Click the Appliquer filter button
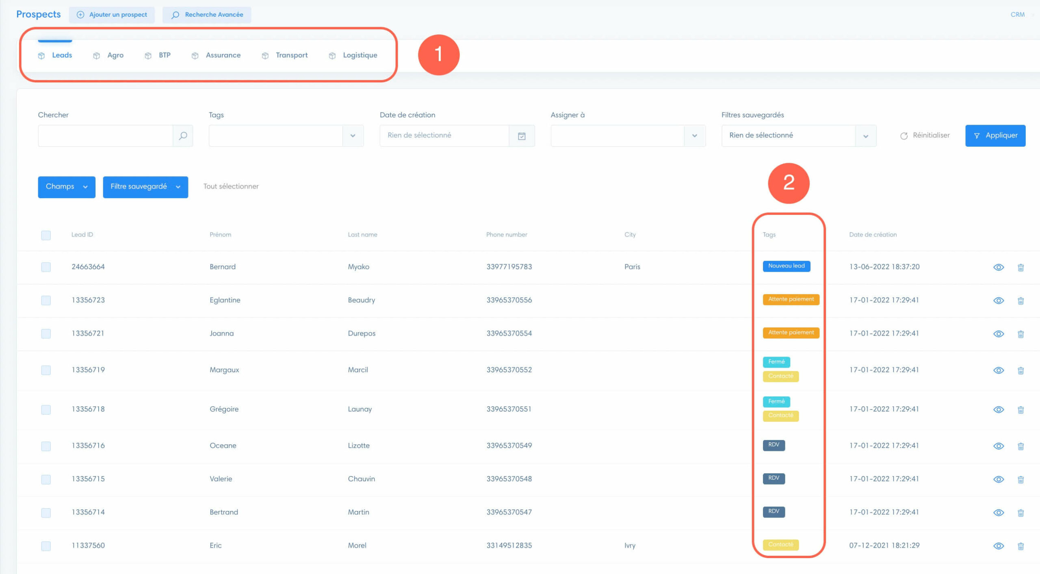The height and width of the screenshot is (574, 1040). [x=995, y=136]
